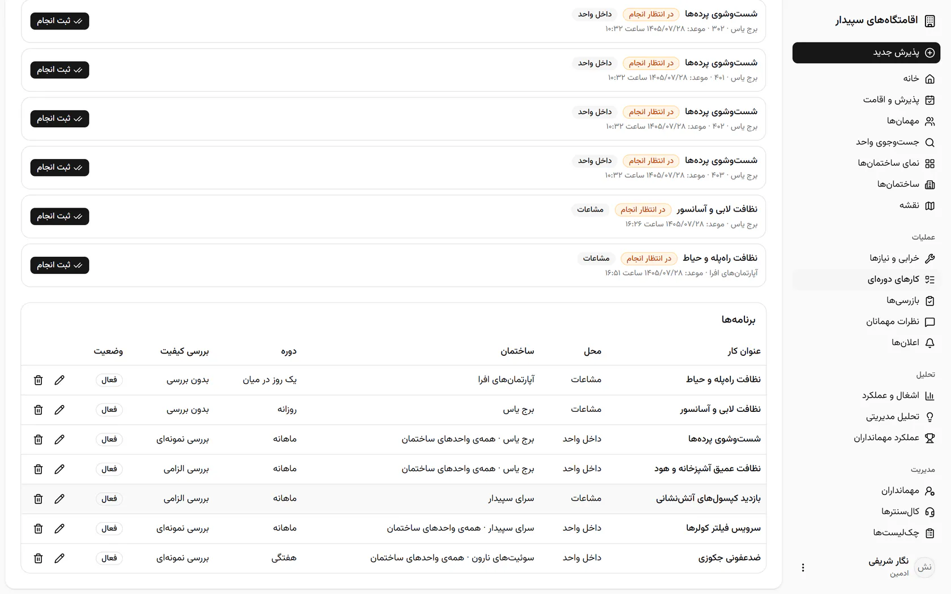Viewport: 951px width, 594px height.
Task: Click ثبت انجام for نظافت راه‌پله و حیاط
Action: pos(59,265)
